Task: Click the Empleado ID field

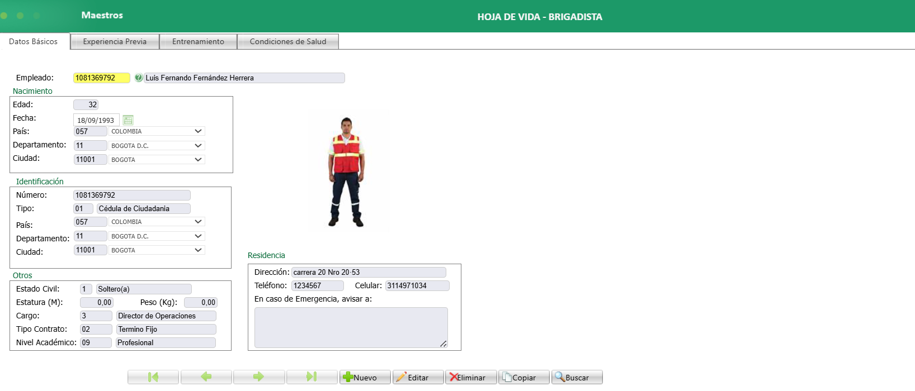Action: [x=102, y=78]
